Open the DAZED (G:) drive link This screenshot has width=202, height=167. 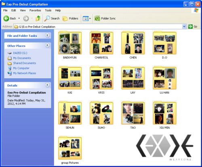(x=20, y=53)
